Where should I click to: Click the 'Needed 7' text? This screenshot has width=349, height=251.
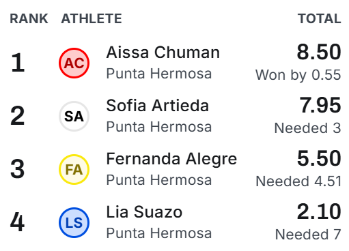[x=308, y=235]
